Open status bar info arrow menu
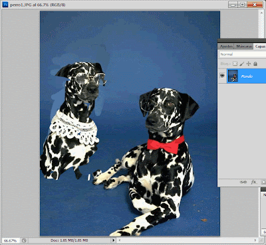This screenshot has height=245, width=266. click(x=114, y=240)
